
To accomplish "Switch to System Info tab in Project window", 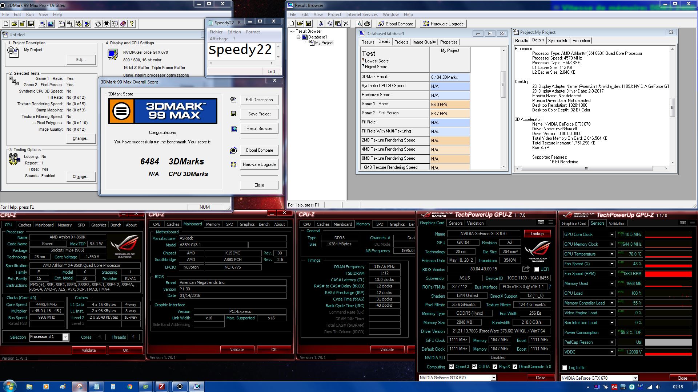I will coord(558,41).
